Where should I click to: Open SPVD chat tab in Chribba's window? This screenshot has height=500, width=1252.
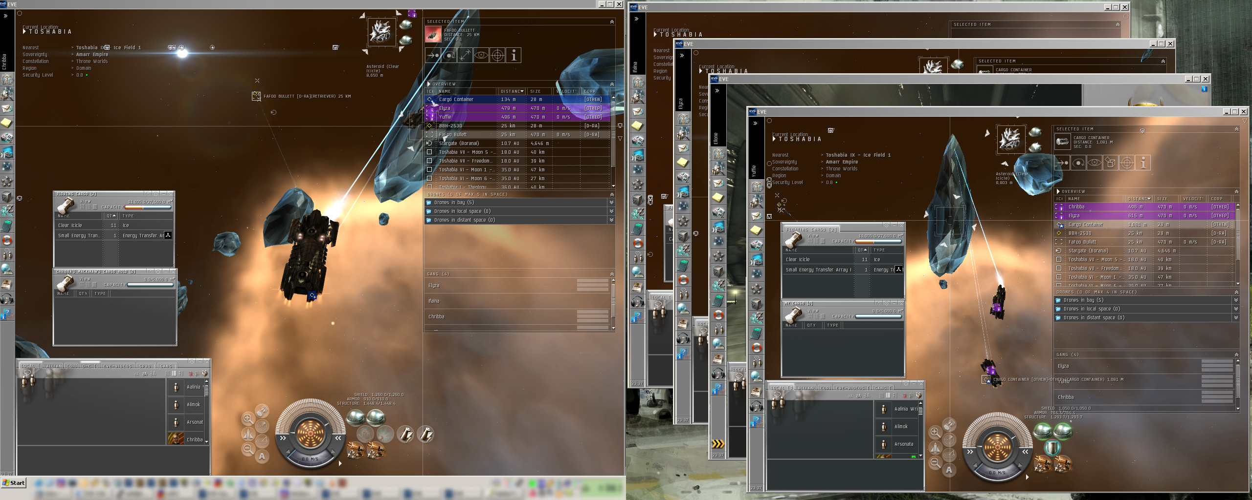[145, 366]
